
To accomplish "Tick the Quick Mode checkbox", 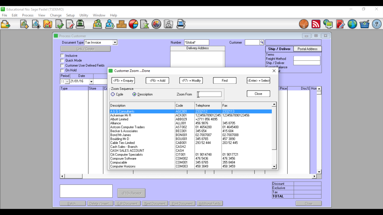I will click(62, 60).
